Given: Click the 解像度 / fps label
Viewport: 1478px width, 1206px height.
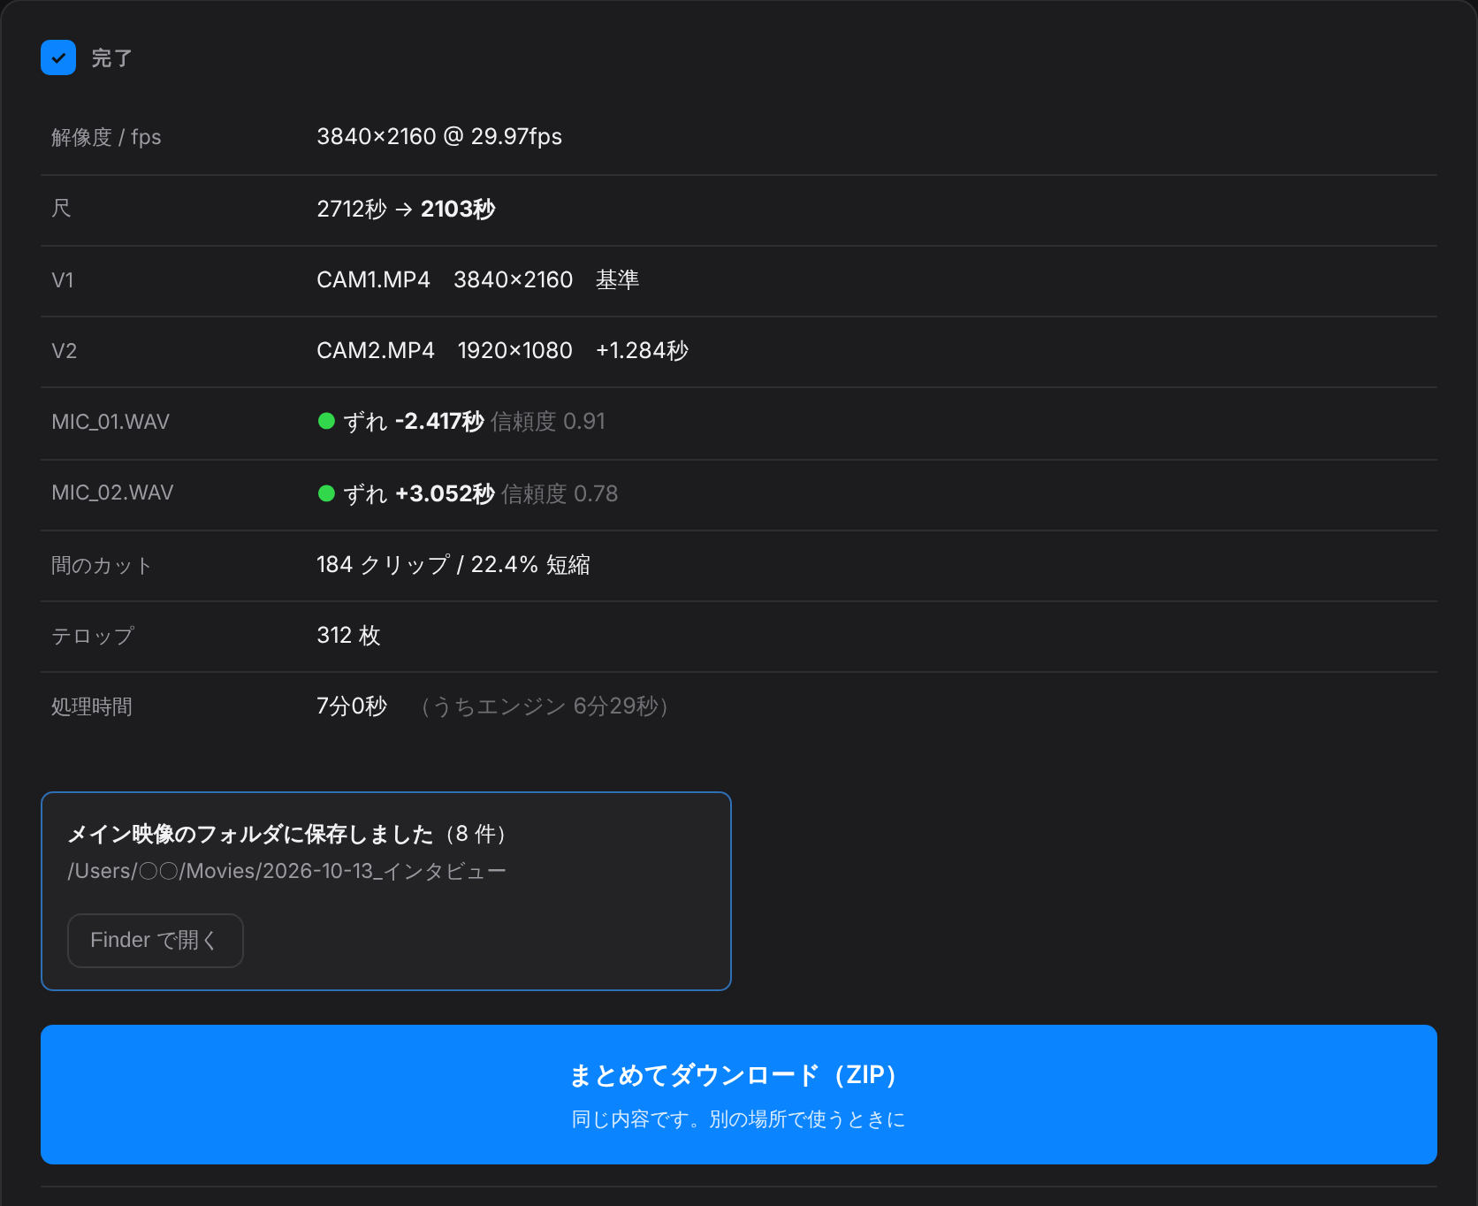Looking at the screenshot, I should pyautogui.click(x=106, y=137).
